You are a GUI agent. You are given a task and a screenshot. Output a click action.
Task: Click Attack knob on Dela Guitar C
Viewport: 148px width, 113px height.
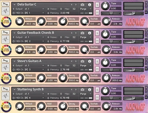(20, 21)
